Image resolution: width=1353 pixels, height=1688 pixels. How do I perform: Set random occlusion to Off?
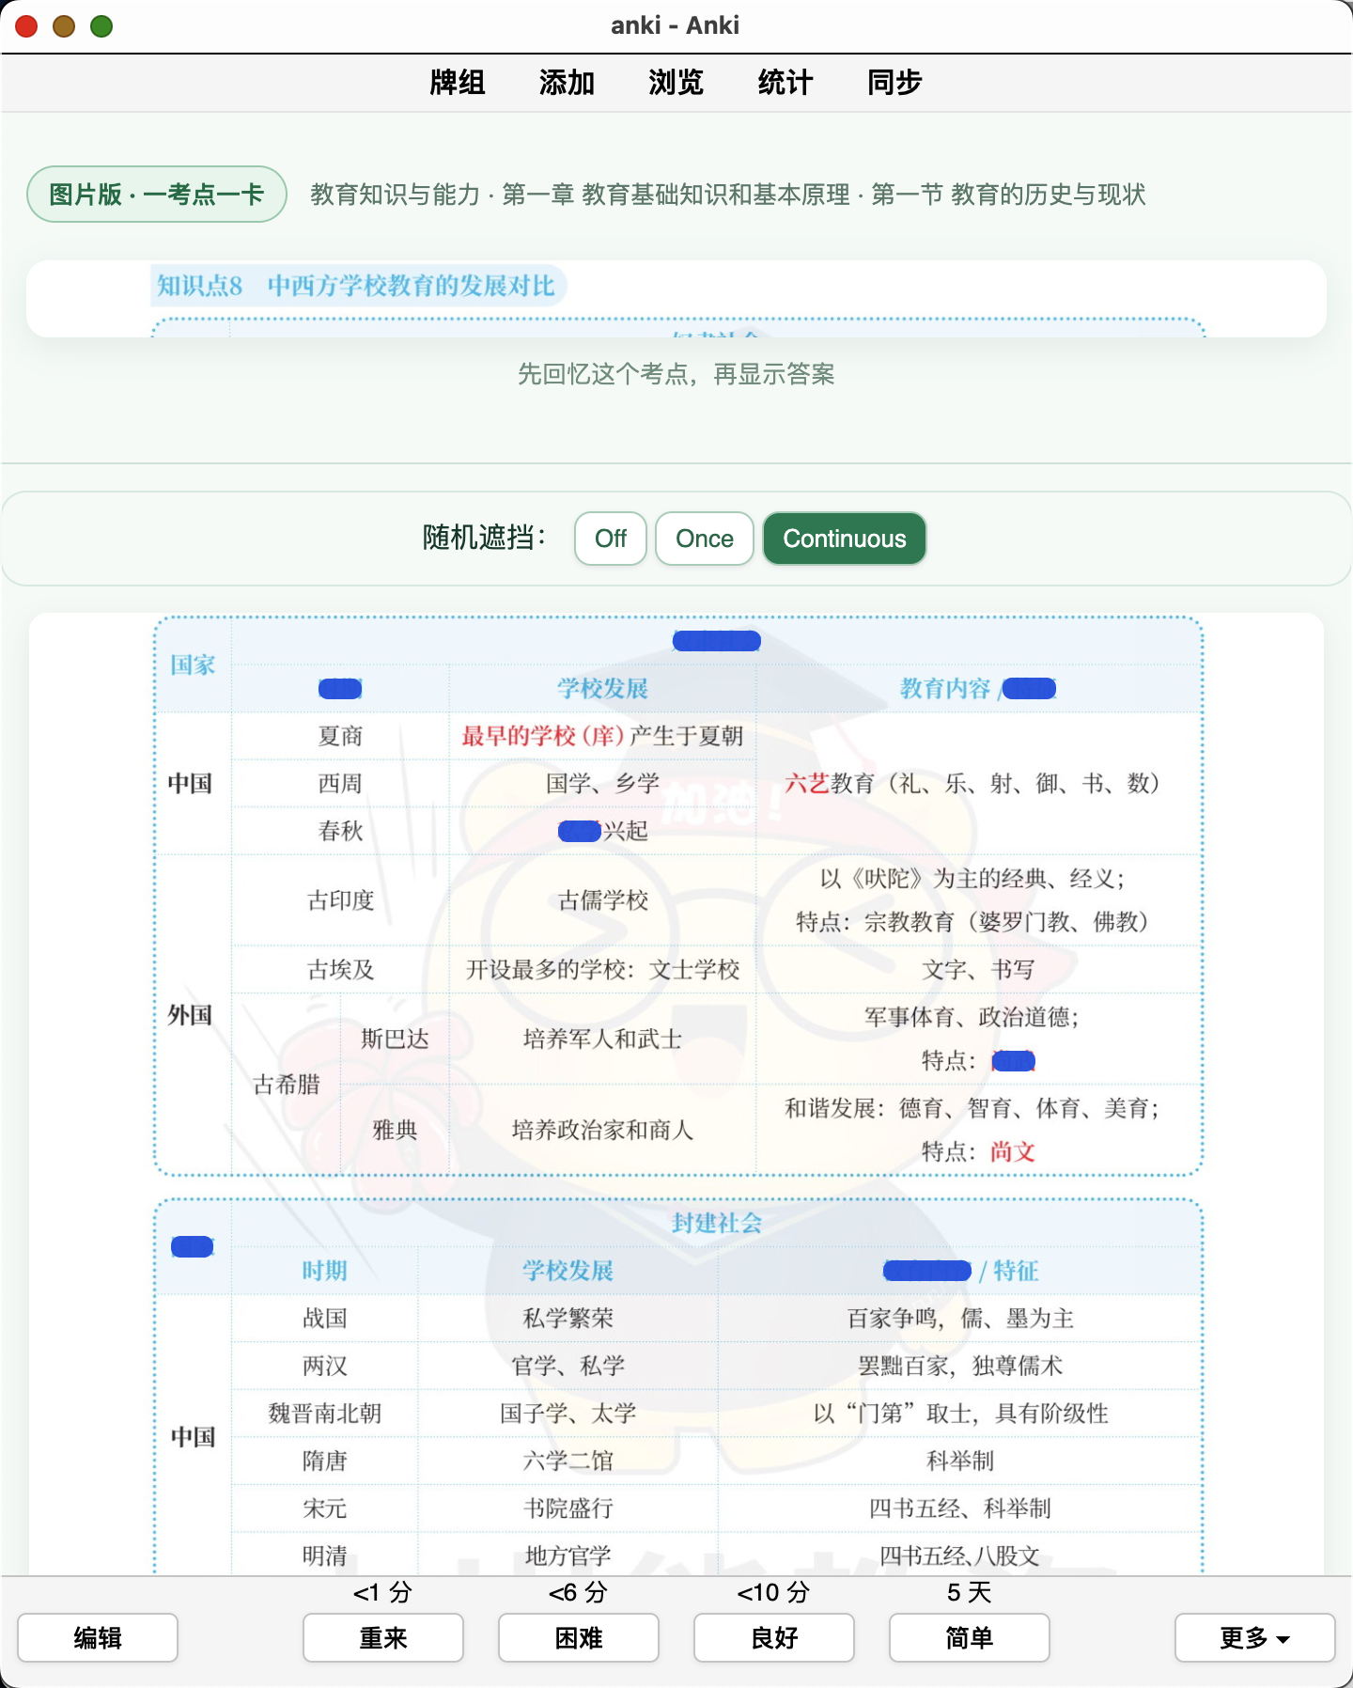[611, 539]
